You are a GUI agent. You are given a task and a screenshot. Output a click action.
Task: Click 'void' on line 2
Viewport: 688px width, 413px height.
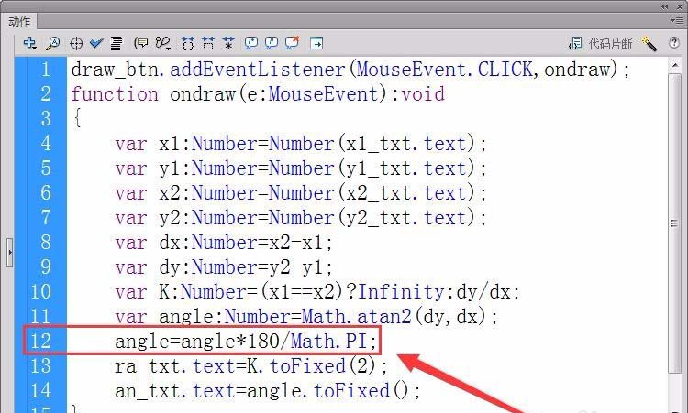point(423,94)
